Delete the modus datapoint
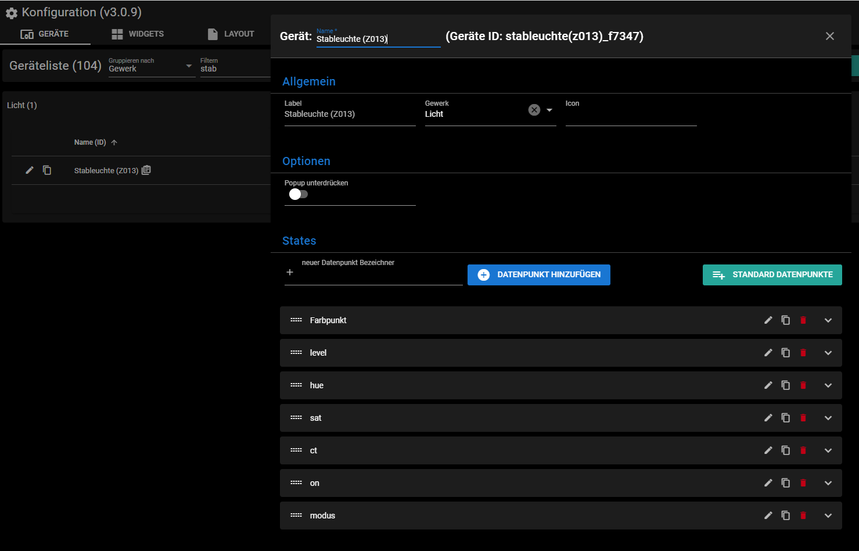This screenshot has width=859, height=551. tap(803, 516)
